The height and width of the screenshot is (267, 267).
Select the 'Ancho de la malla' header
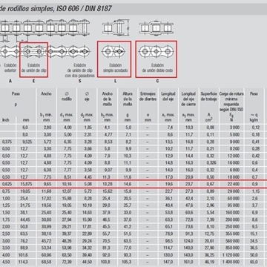coord(108,99)
